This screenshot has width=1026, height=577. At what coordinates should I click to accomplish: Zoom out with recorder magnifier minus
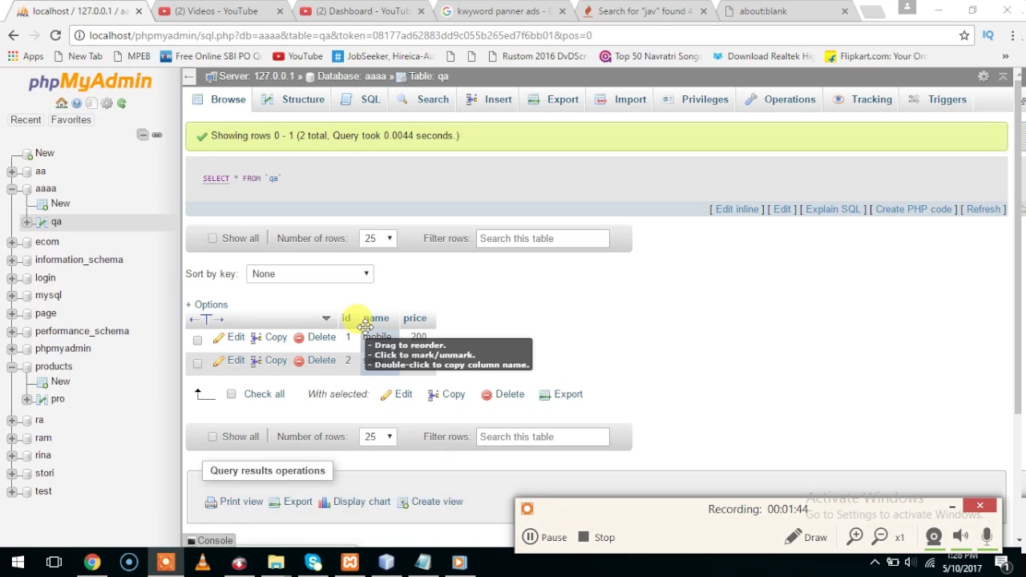point(880,537)
